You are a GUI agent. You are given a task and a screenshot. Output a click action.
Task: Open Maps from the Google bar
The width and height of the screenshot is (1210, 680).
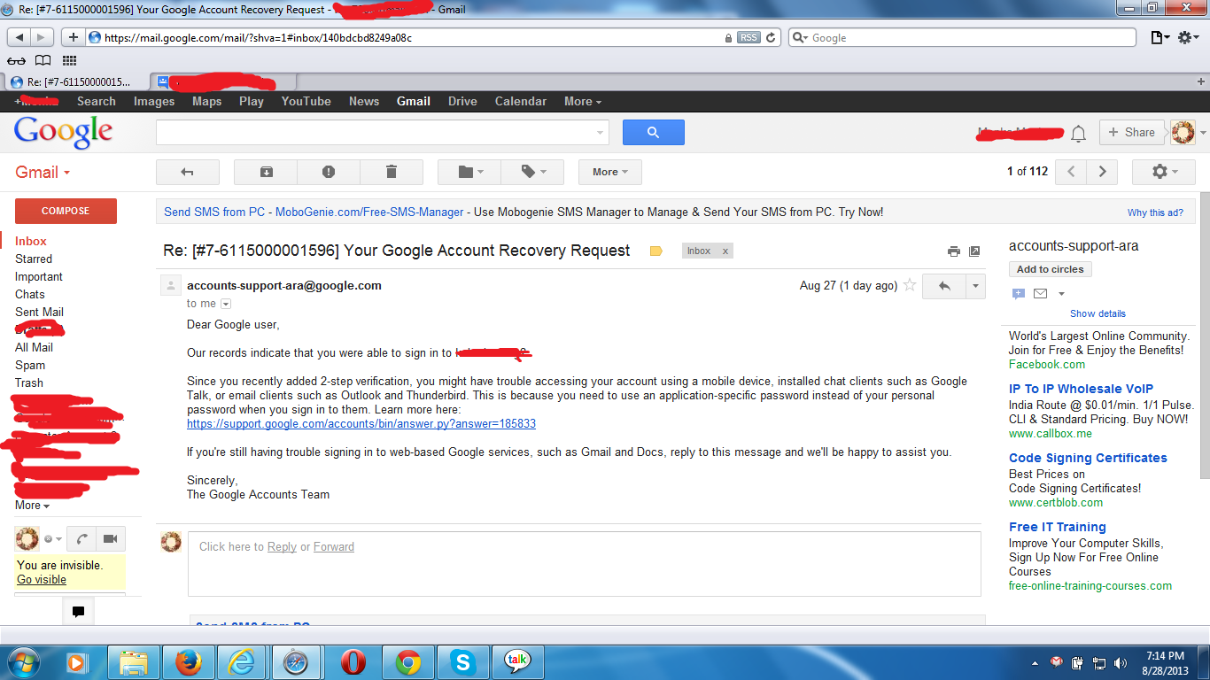(207, 102)
